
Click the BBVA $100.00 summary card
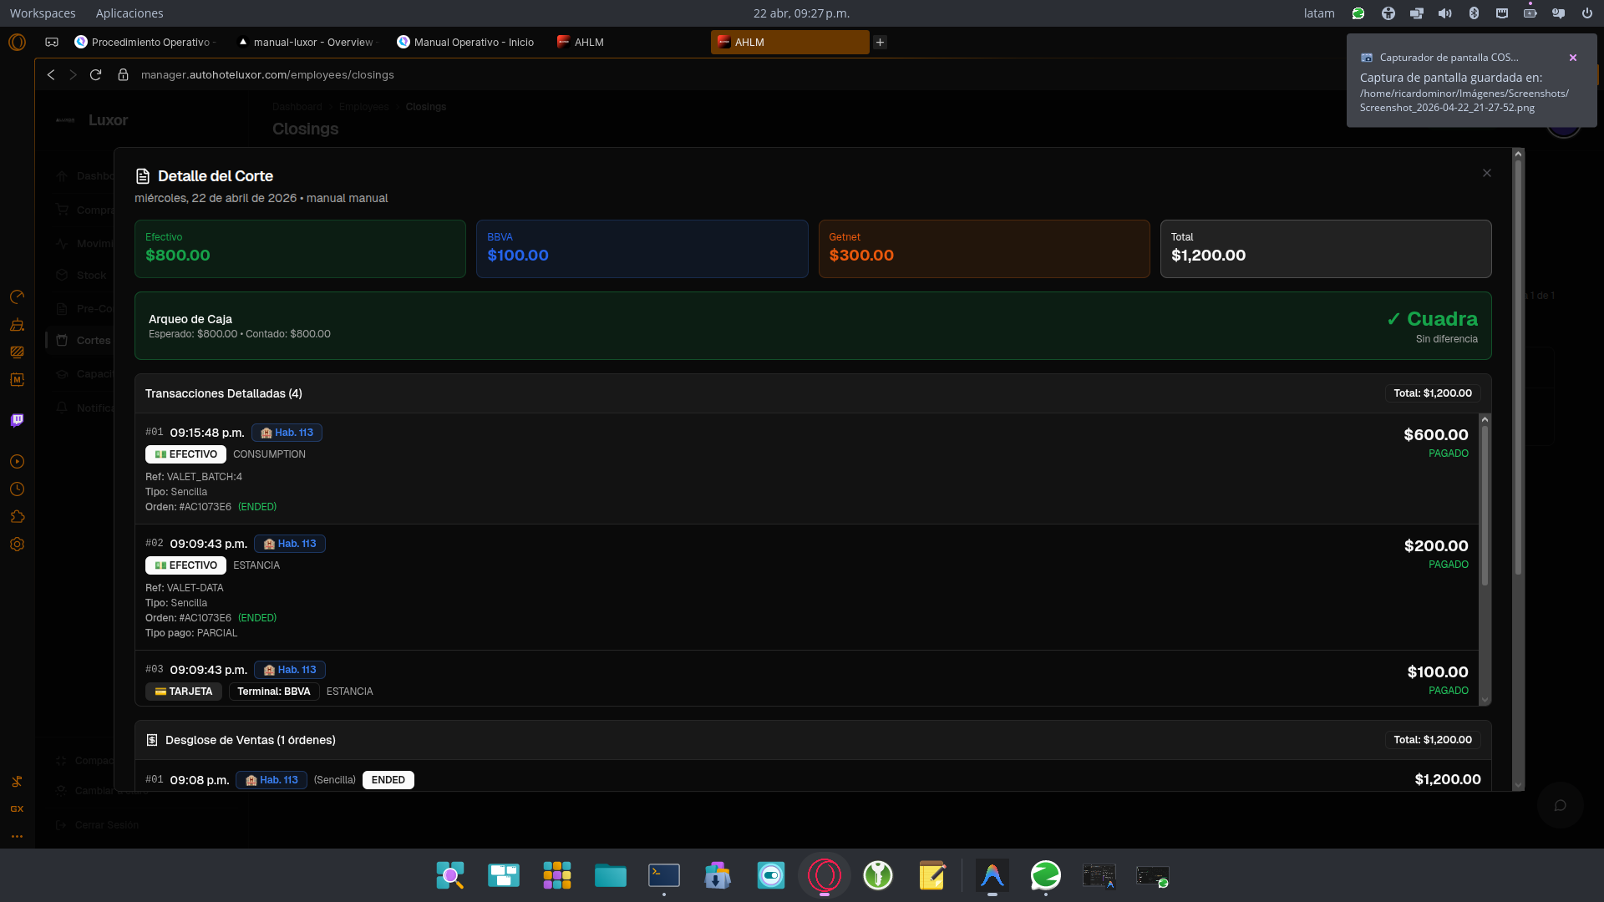642,249
